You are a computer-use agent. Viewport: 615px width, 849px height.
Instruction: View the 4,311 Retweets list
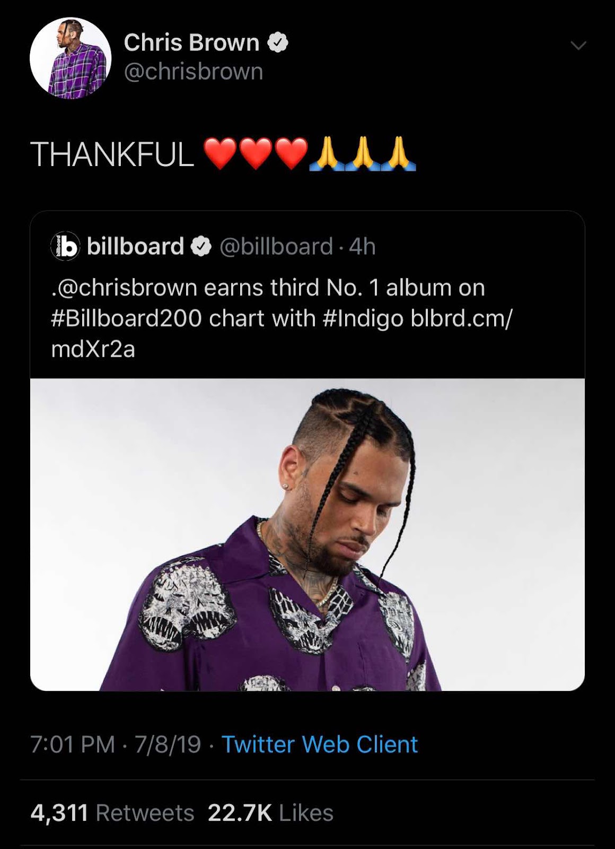112,813
